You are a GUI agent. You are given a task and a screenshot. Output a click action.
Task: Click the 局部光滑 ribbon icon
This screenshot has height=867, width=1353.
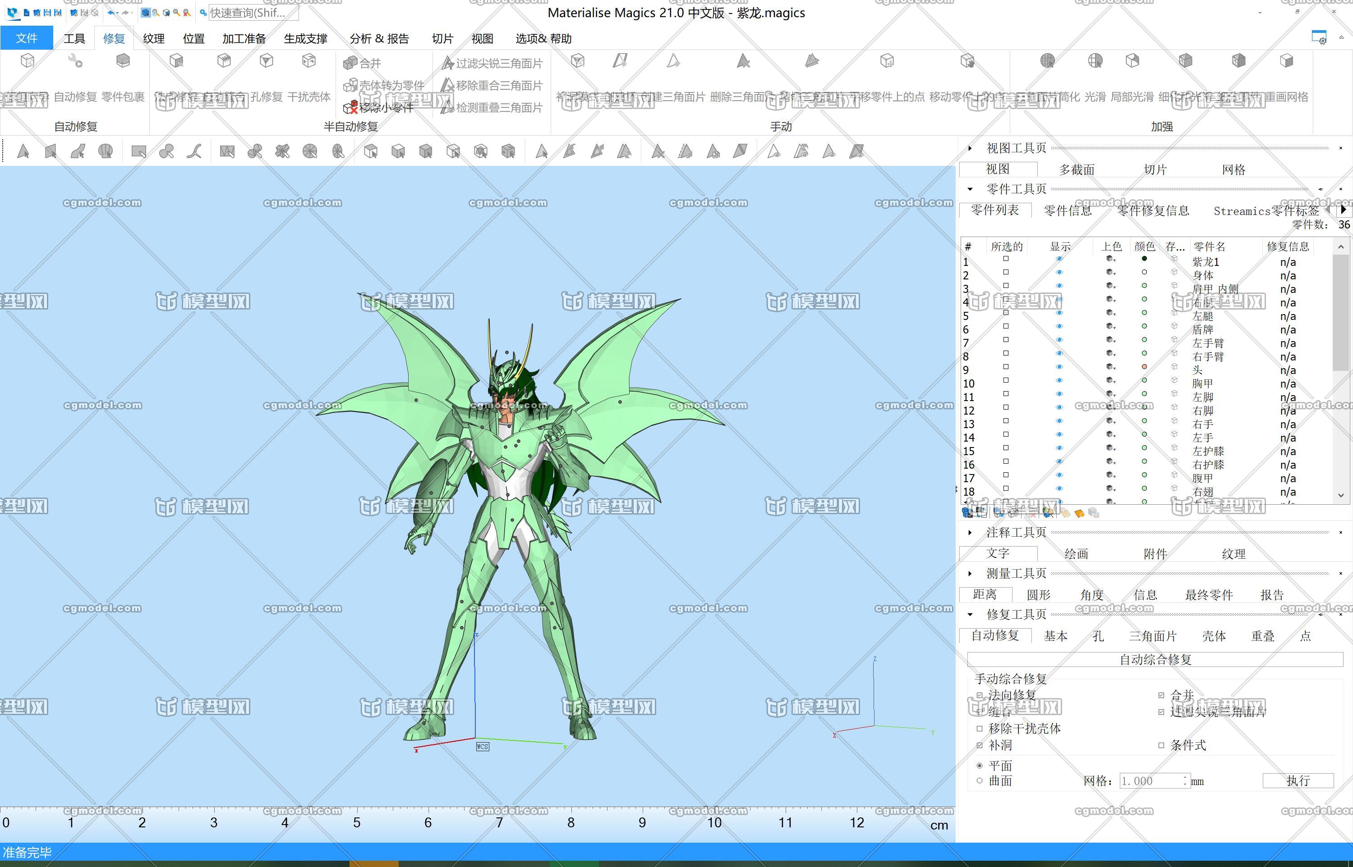point(1132,60)
